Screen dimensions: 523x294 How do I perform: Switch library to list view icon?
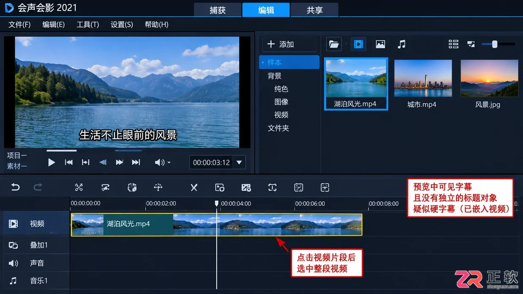click(x=453, y=44)
